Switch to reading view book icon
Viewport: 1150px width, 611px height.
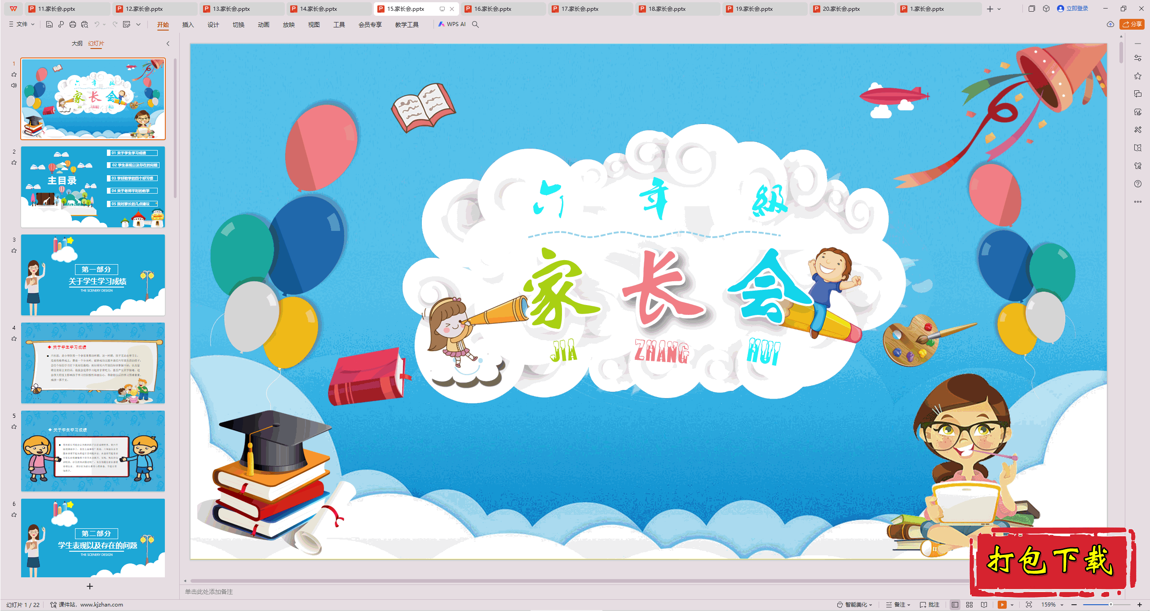point(984,605)
